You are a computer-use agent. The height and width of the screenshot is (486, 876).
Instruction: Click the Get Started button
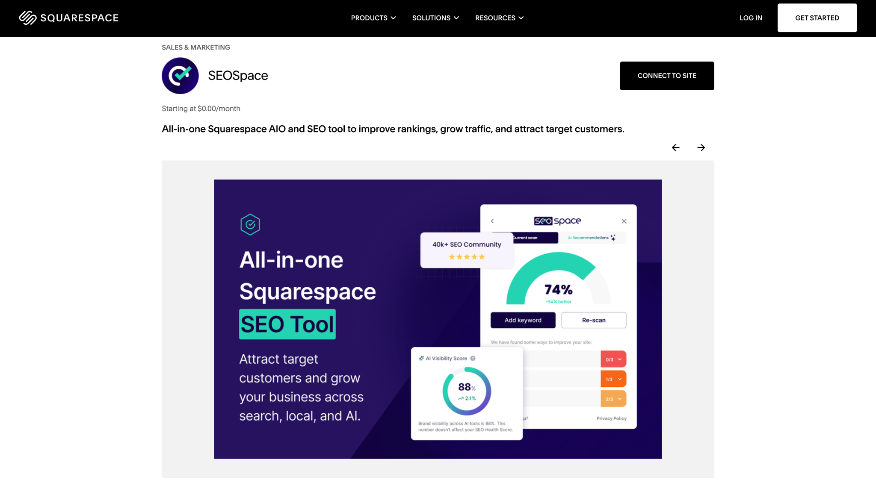pyautogui.click(x=817, y=18)
